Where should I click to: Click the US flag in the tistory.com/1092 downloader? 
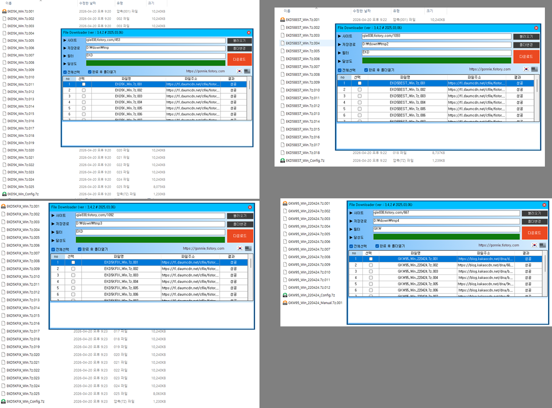pyautogui.click(x=248, y=248)
